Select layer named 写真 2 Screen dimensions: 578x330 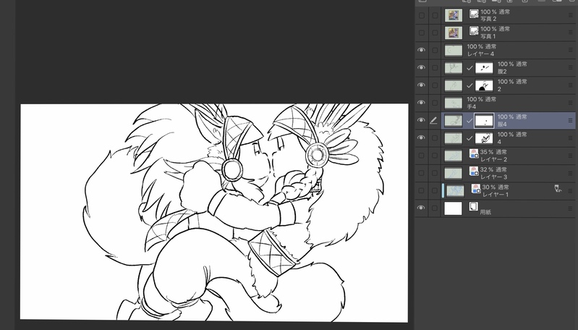tap(488, 19)
